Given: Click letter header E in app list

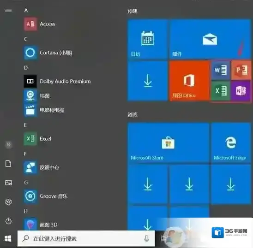Looking at the screenshot, I should (25, 125).
